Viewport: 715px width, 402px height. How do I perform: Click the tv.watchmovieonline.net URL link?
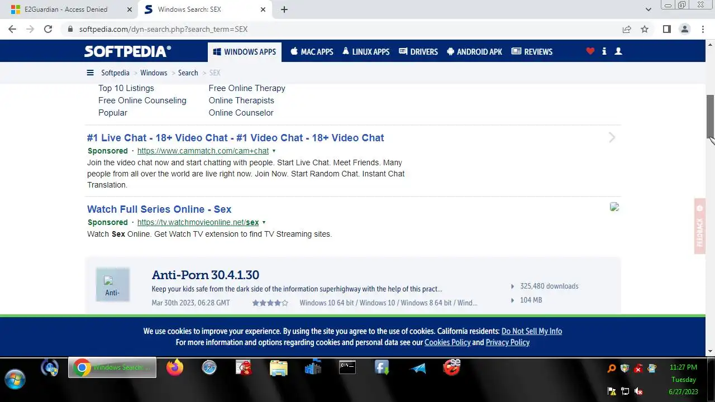[198, 222]
